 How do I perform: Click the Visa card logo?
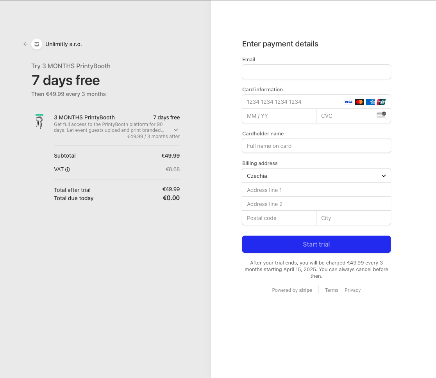[x=348, y=102]
